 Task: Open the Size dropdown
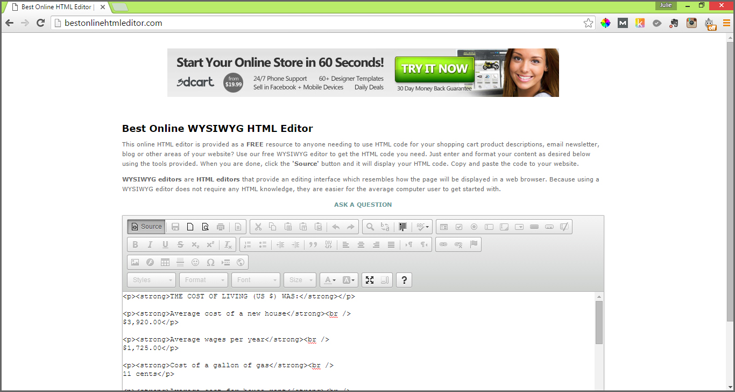(x=300, y=280)
